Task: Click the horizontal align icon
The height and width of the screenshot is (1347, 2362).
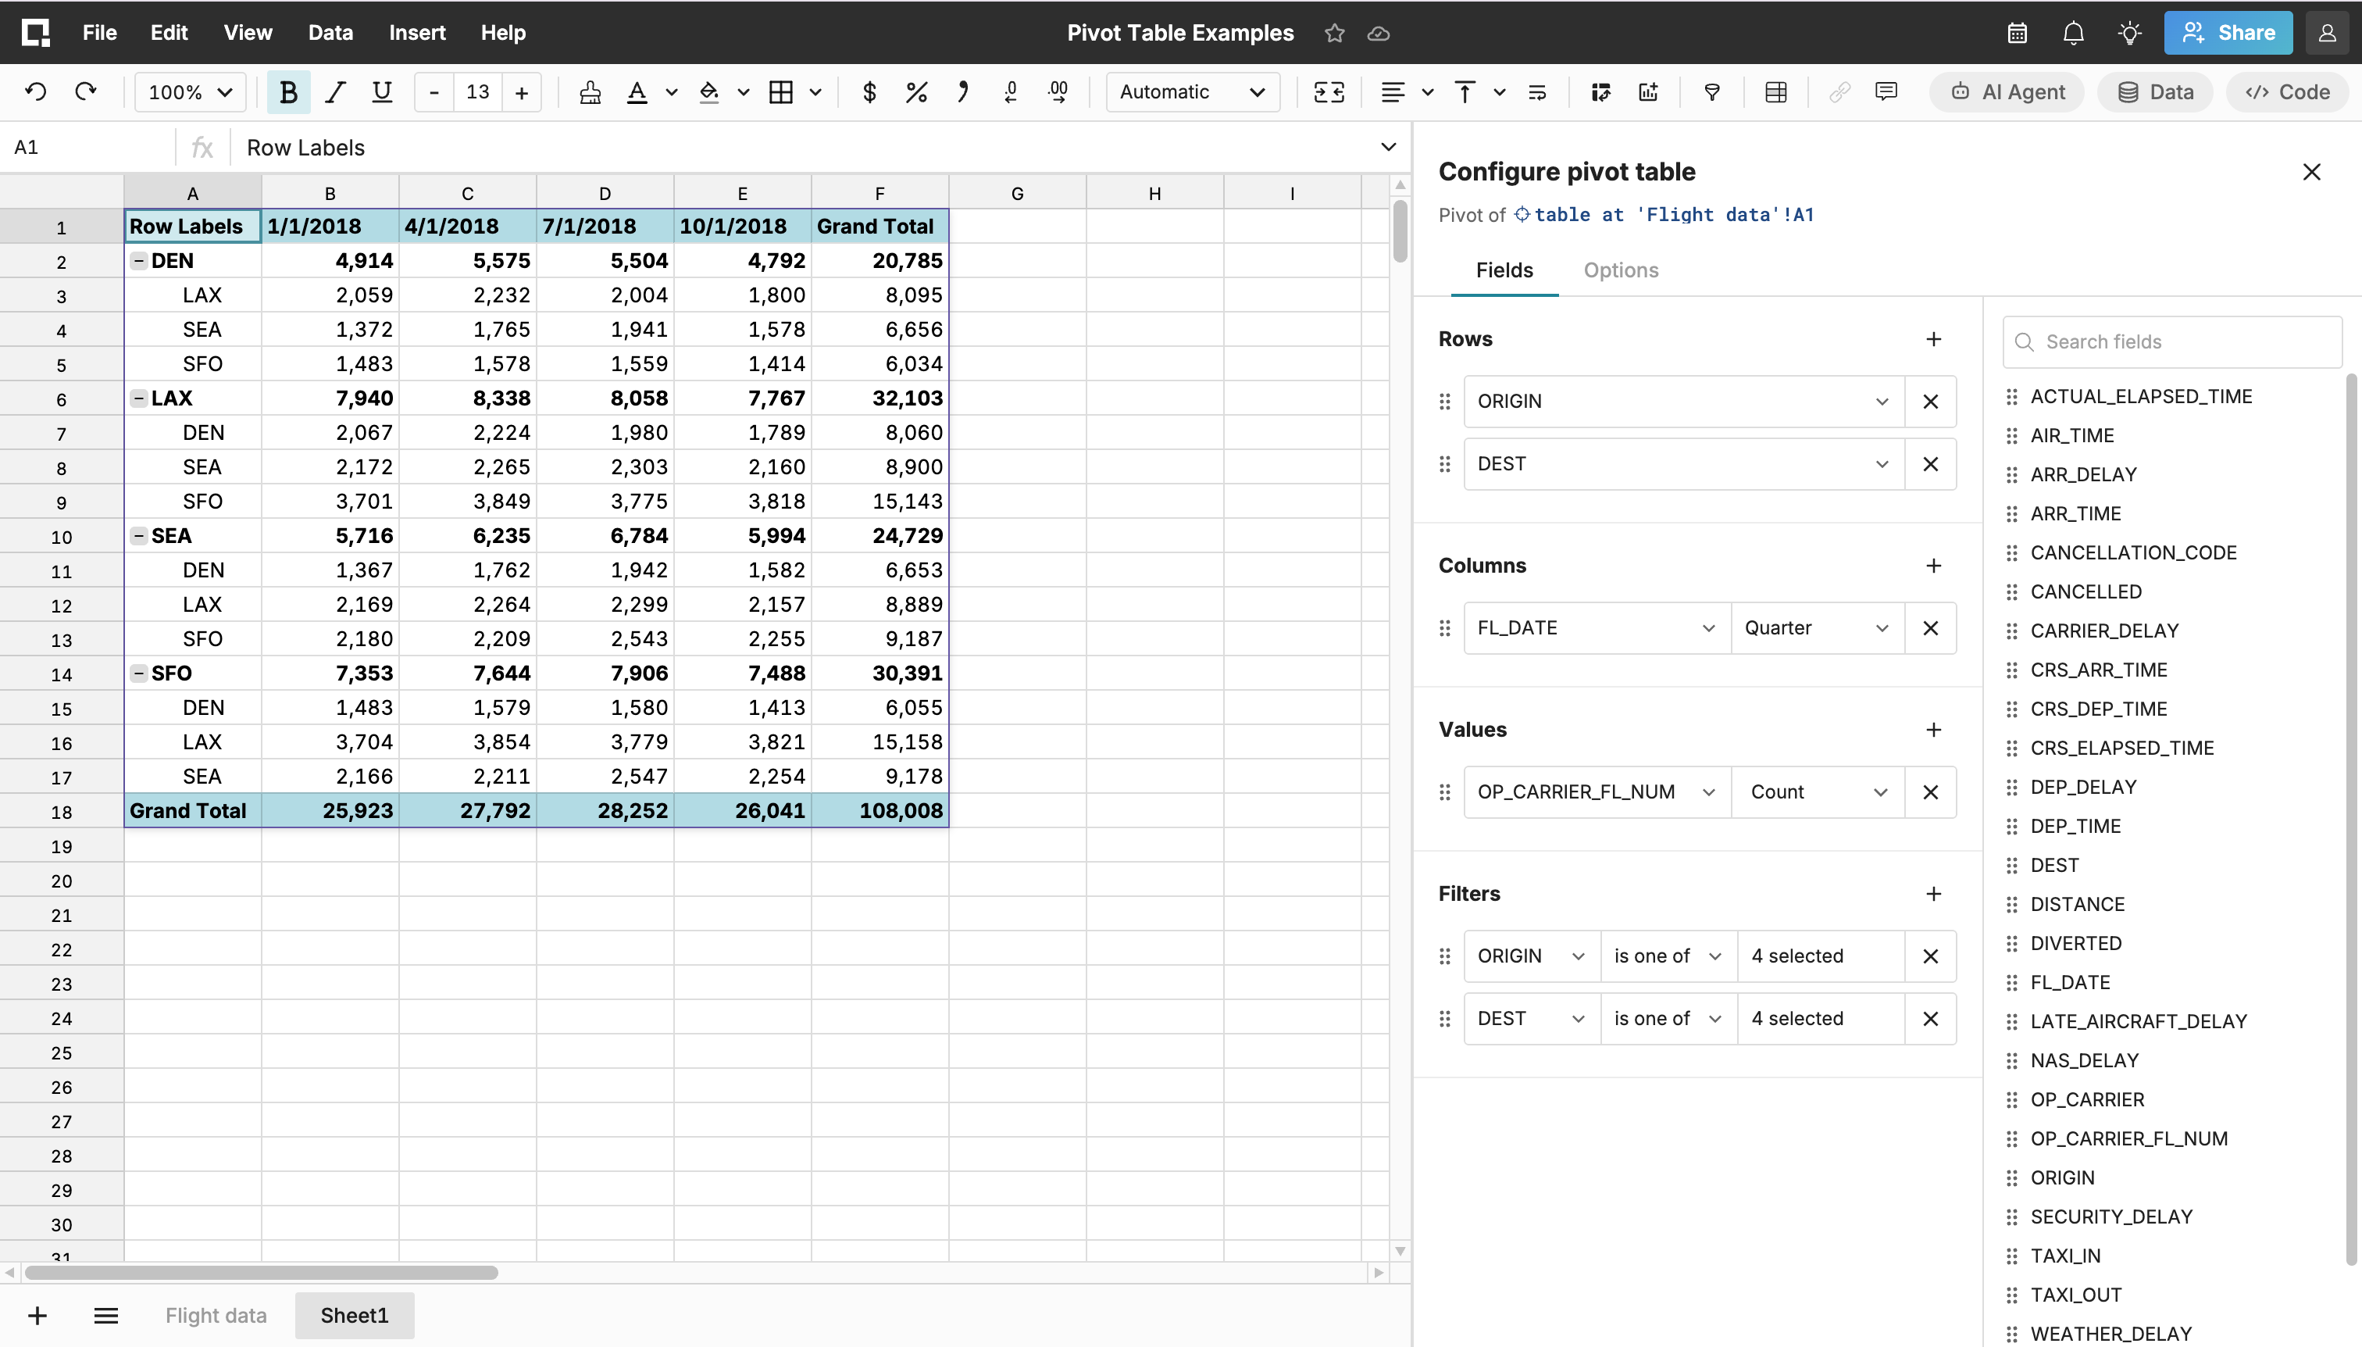Action: pyautogui.click(x=1393, y=91)
